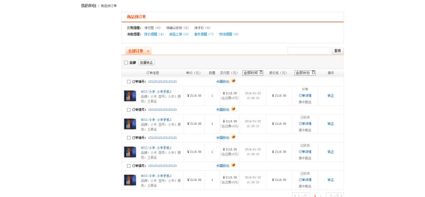Click the second order's phone thumbnail

[x=130, y=124]
